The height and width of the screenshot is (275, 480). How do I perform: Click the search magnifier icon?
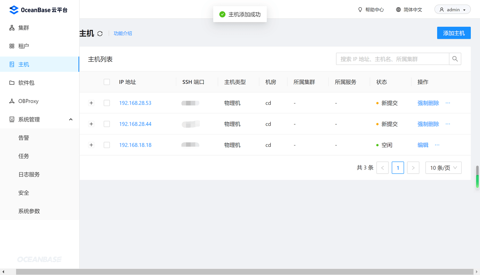455,59
